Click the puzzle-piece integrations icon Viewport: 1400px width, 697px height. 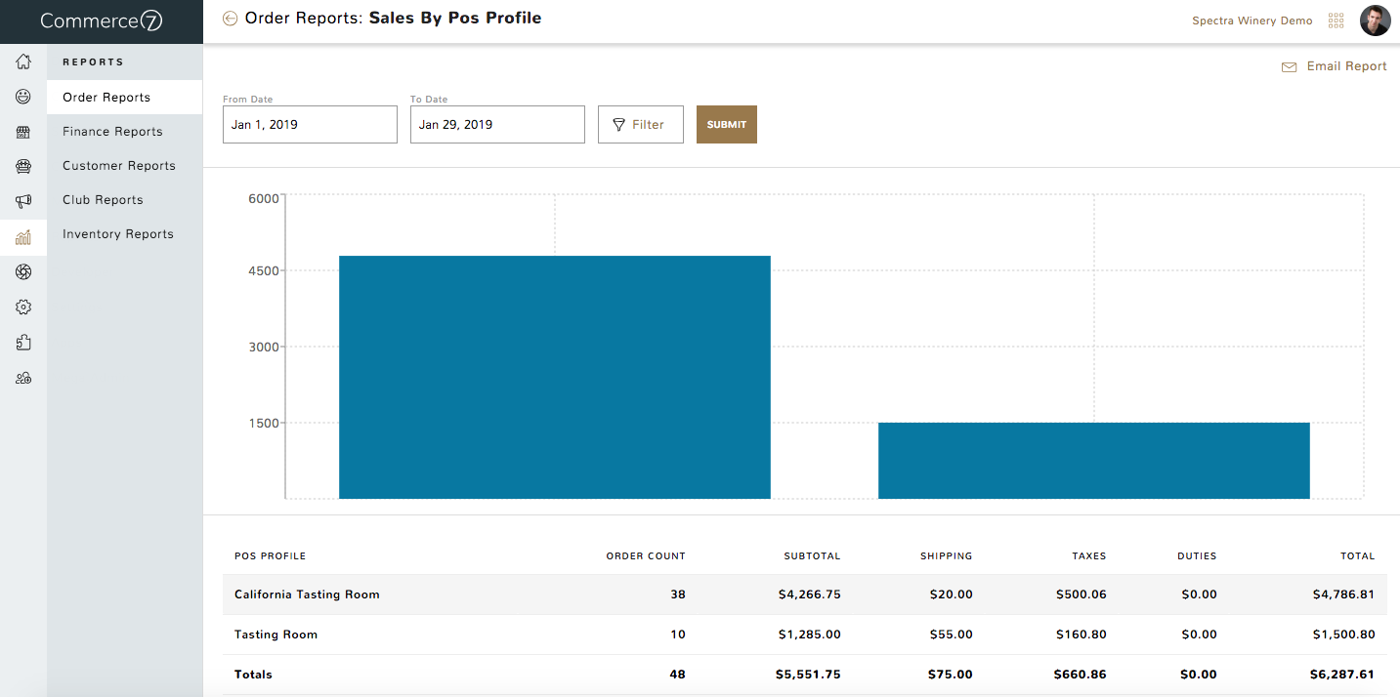click(23, 342)
